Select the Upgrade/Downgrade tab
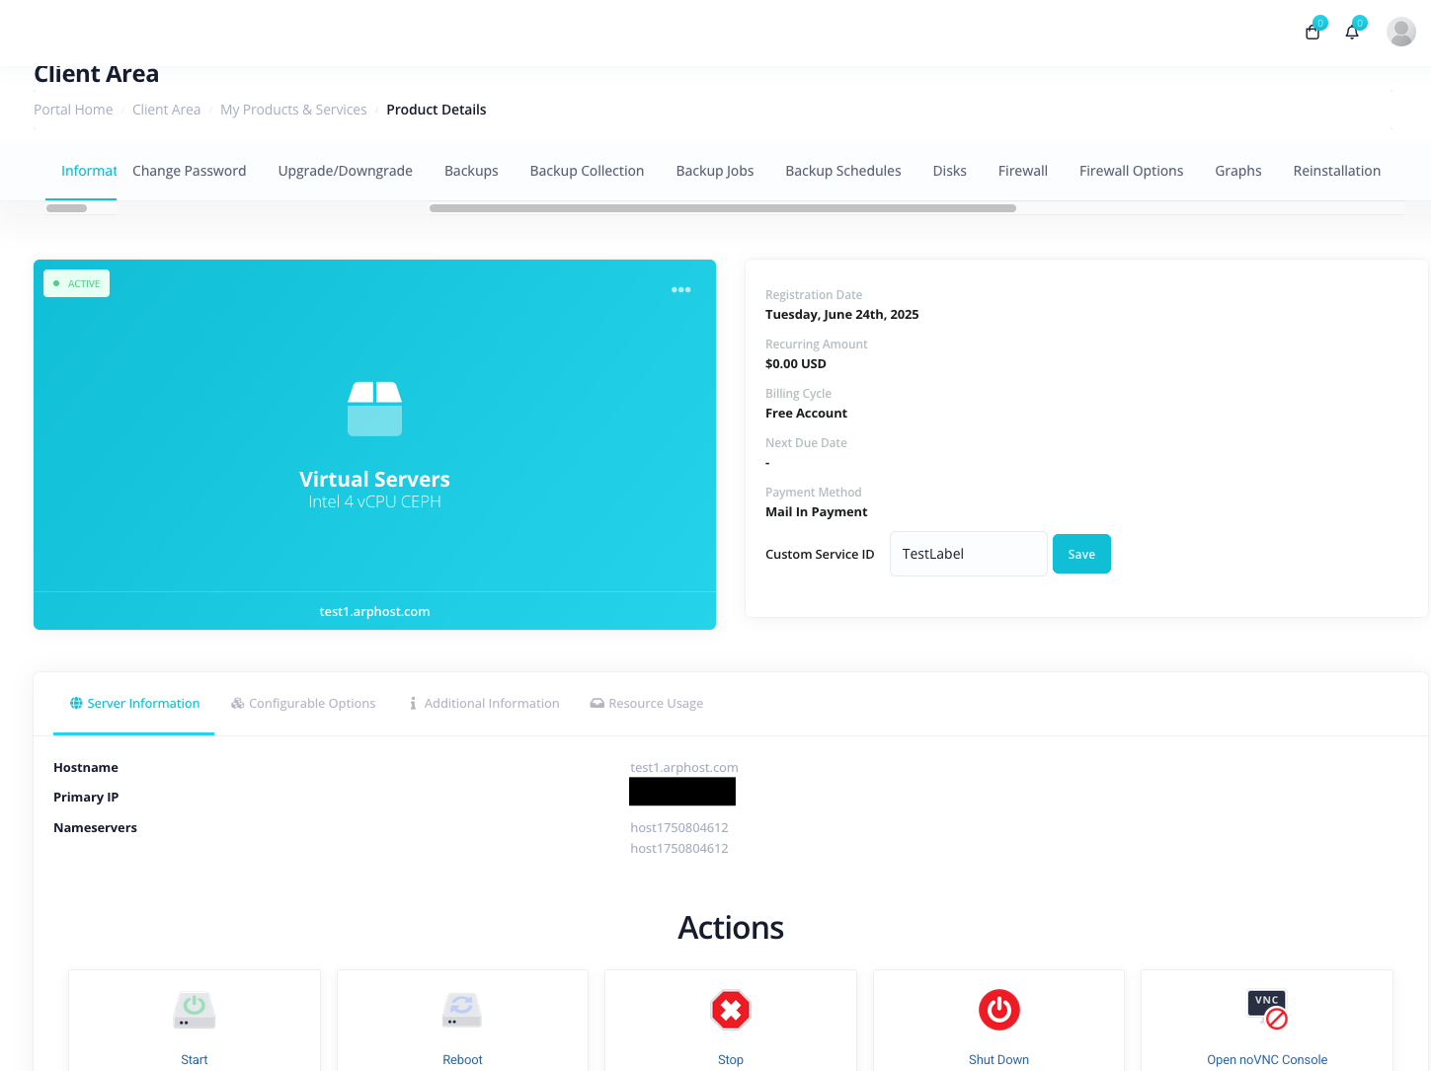 345,171
